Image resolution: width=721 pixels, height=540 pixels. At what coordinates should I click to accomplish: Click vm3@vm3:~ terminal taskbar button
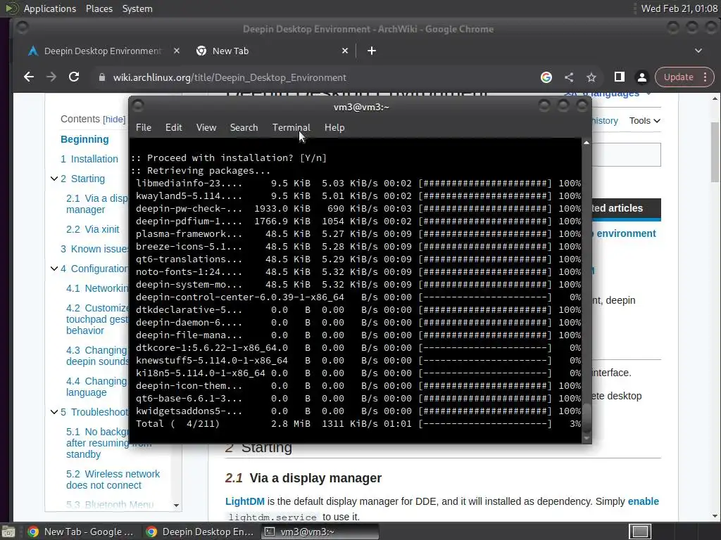(320, 532)
